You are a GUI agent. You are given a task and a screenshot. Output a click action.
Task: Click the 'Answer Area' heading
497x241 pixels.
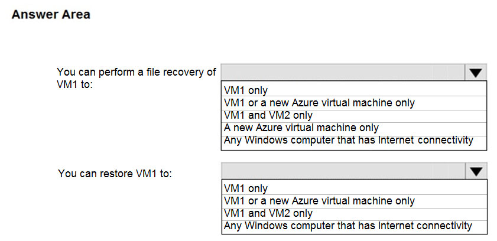[51, 15]
